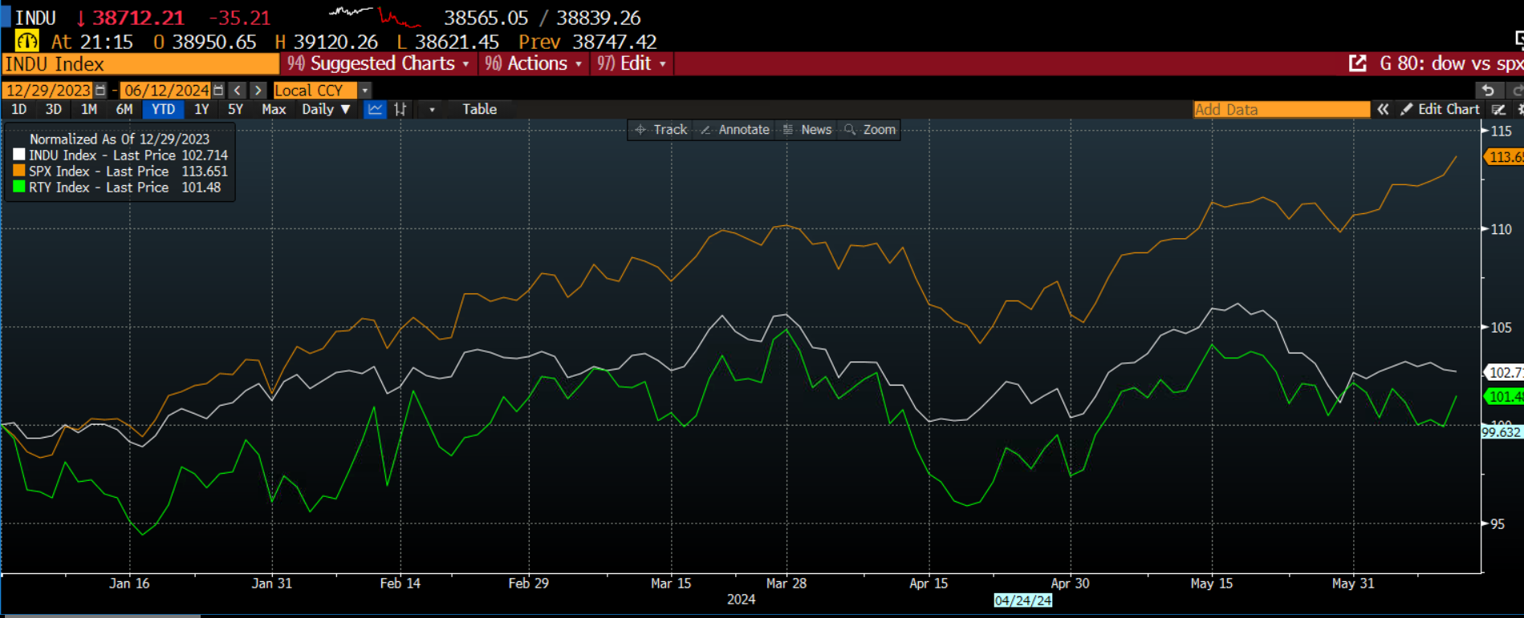Image resolution: width=1524 pixels, height=618 pixels.
Task: Click the Mar 28 x-axis label
Action: coord(786,584)
